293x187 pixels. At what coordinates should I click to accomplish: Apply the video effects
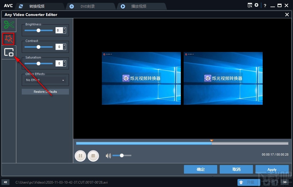point(272,169)
